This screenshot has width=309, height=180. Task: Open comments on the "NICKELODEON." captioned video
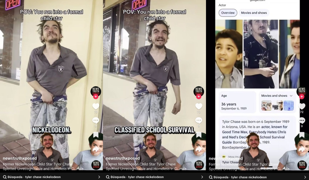pyautogui.click(x=96, y=120)
